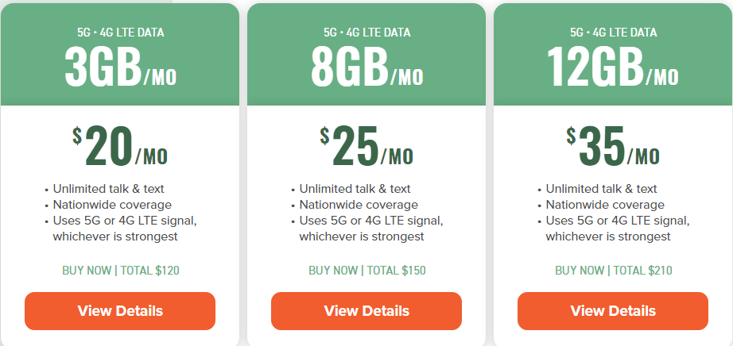Screen dimensions: 733x346
Task: Select the Buy Now Total $150 link
Action: pos(367,271)
